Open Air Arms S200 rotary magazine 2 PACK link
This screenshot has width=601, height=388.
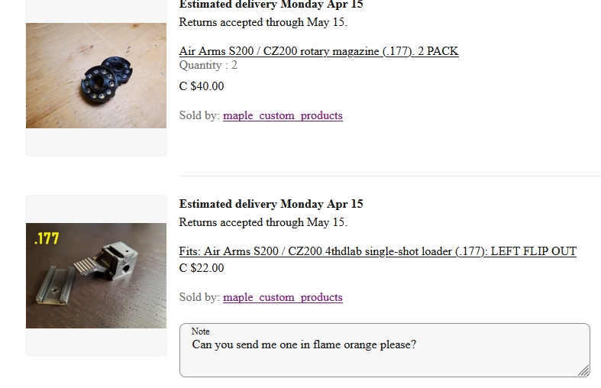318,51
